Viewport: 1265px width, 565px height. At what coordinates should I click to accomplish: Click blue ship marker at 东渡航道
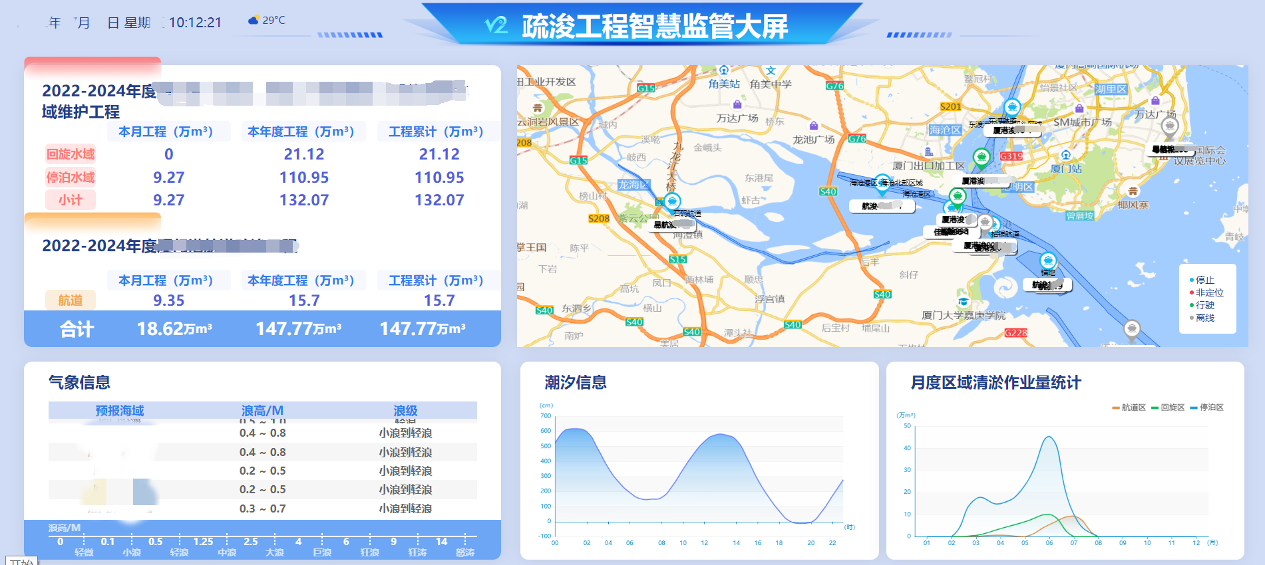1011,107
